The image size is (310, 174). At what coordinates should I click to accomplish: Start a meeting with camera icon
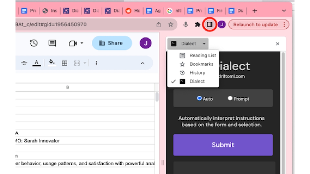[73, 43]
